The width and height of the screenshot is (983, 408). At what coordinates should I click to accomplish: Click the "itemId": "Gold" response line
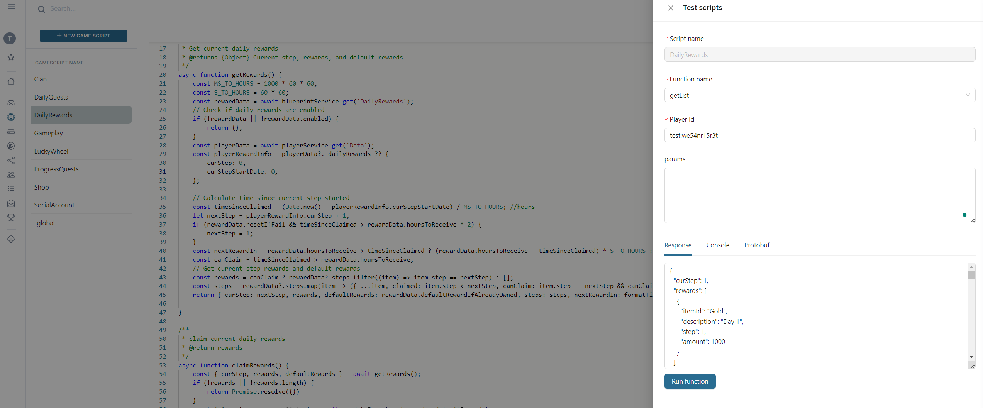pos(703,311)
